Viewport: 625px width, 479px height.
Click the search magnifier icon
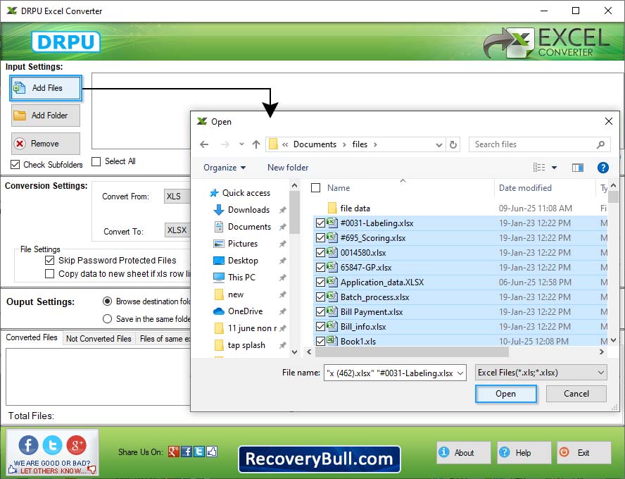click(600, 144)
